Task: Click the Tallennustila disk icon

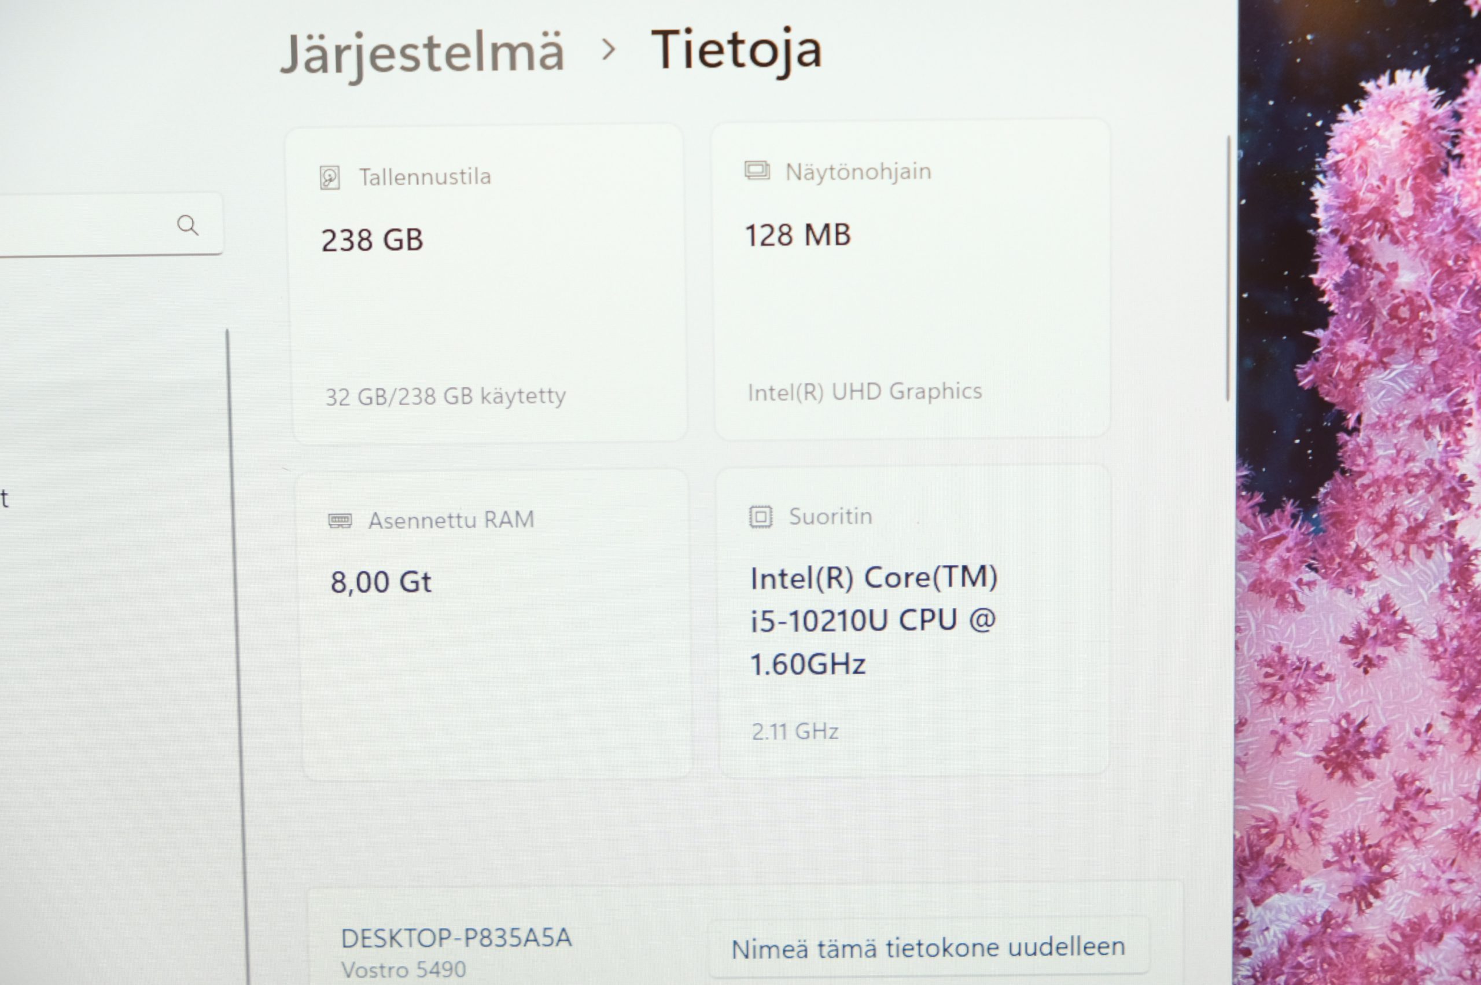Action: pyautogui.click(x=330, y=177)
